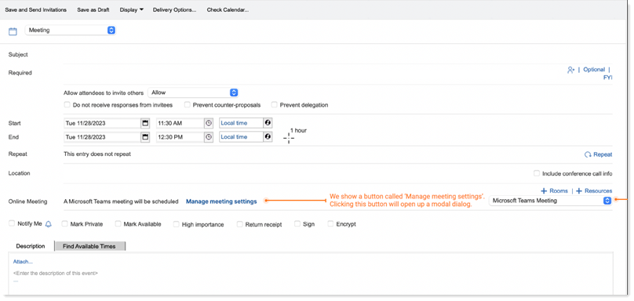Click the Repeat link

603,154
